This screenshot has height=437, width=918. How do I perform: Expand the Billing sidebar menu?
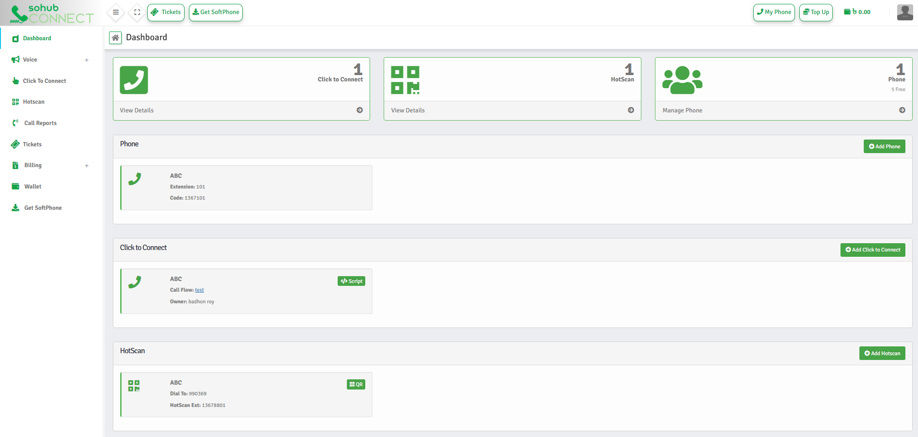(x=86, y=165)
